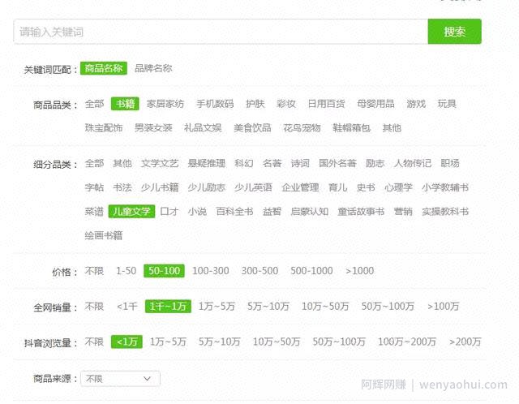Filter by 职场 subcategory
This screenshot has height=404, width=519.
coord(450,163)
